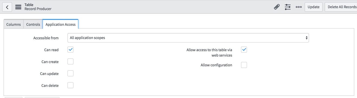Click the Table Record Producer header title
The width and height of the screenshot is (357, 98).
click(38, 7)
